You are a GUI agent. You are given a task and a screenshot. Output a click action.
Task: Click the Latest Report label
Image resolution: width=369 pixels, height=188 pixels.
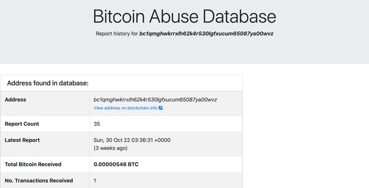tap(22, 140)
